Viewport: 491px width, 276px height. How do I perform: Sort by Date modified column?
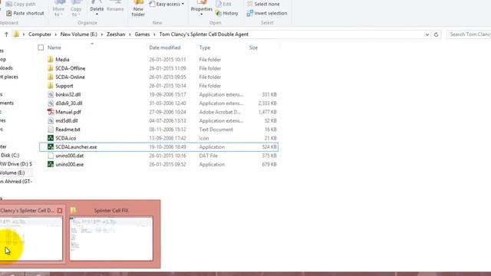click(x=165, y=48)
